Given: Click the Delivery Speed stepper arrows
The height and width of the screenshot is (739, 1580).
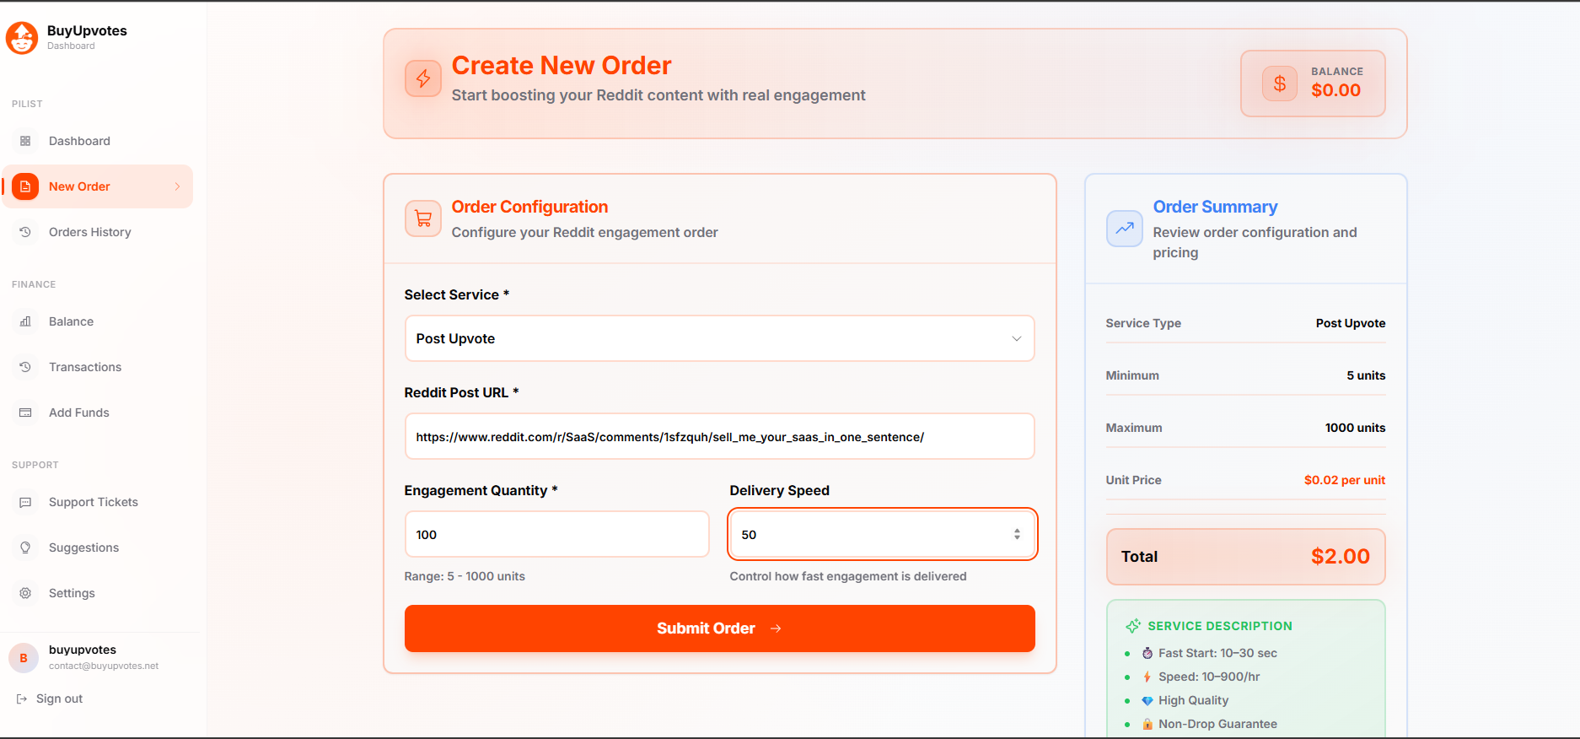Looking at the screenshot, I should tap(1017, 534).
